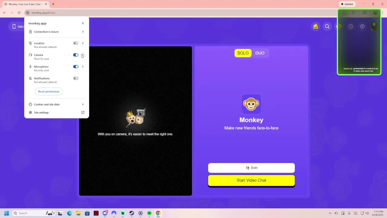
Task: Click the site information icon in address bar
Action: pyautogui.click(x=28, y=13)
